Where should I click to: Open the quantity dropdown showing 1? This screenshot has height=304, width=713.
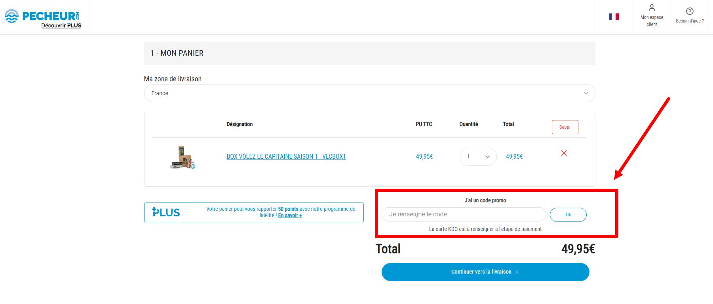pyautogui.click(x=478, y=157)
